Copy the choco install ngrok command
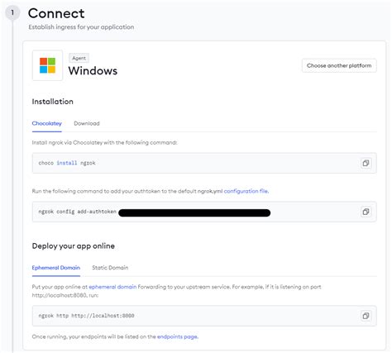 click(x=366, y=163)
